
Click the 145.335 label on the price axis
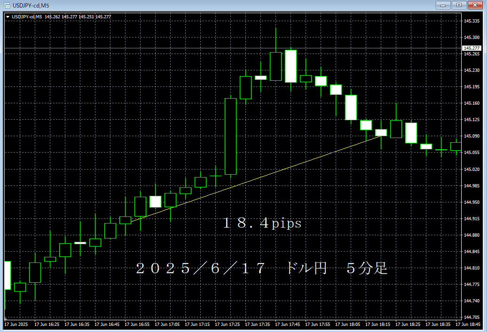coord(471,21)
